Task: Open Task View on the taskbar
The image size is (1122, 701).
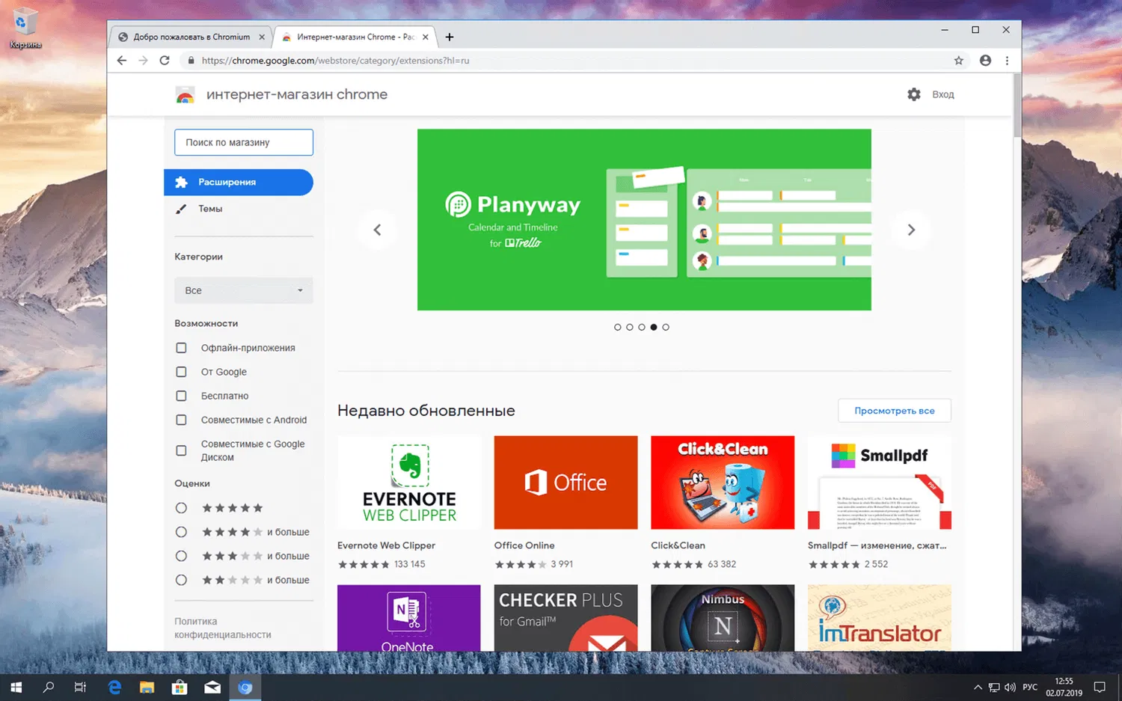Action: [x=81, y=687]
